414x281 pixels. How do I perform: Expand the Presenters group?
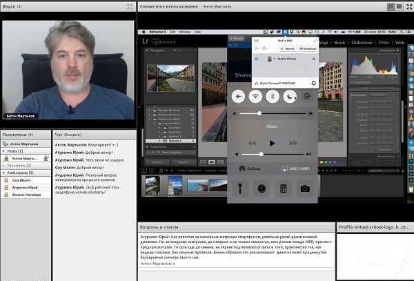pyautogui.click(x=3, y=165)
